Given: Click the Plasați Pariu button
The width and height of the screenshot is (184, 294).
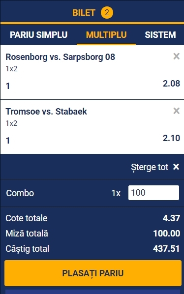Looking at the screenshot, I should (93, 273).
